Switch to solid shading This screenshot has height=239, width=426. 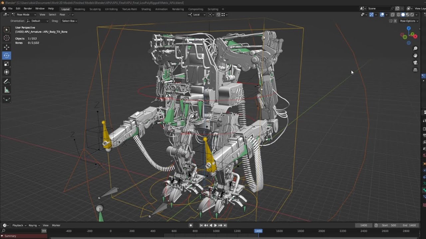click(x=403, y=15)
